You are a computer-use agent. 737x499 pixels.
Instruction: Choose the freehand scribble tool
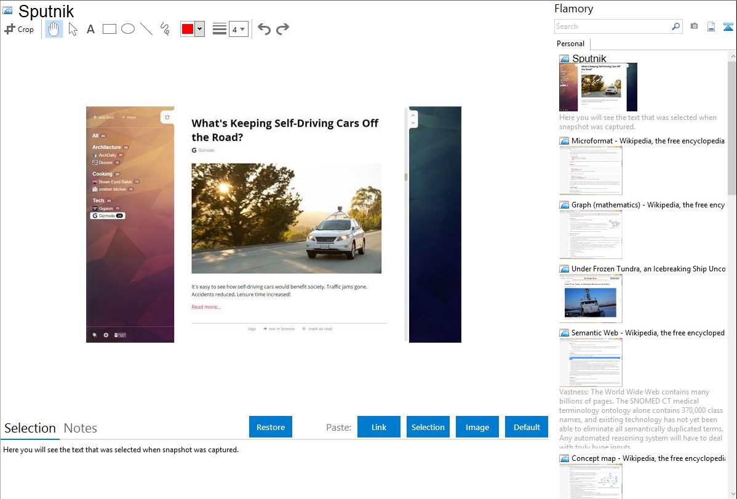coord(165,29)
